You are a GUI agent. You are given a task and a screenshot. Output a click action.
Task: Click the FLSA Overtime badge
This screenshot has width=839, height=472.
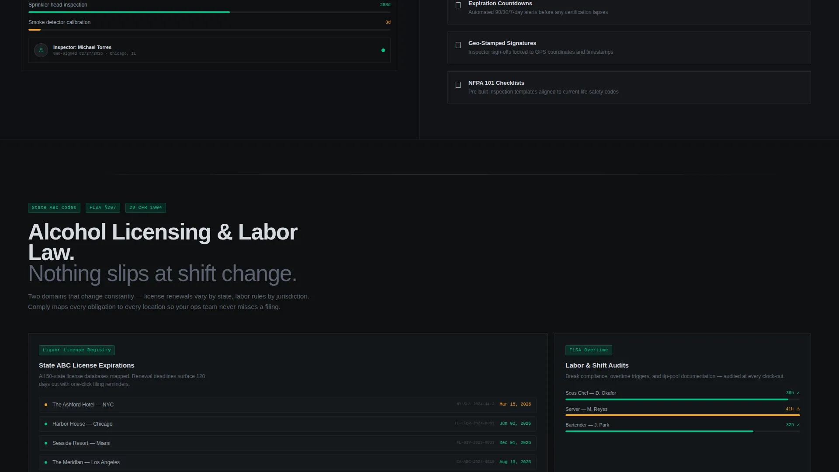click(x=589, y=350)
